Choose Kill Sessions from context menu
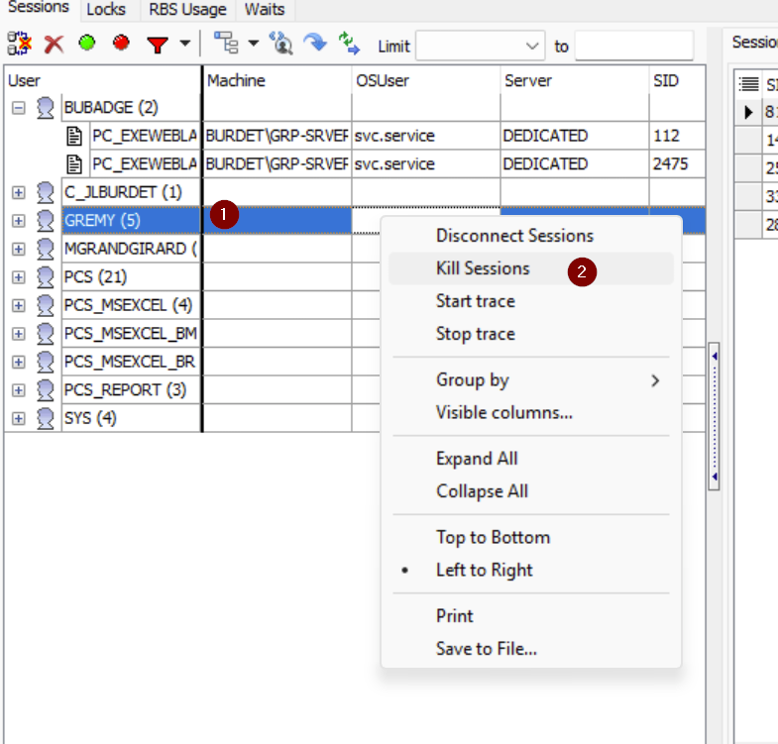Image resolution: width=778 pixels, height=744 pixels. point(531,268)
